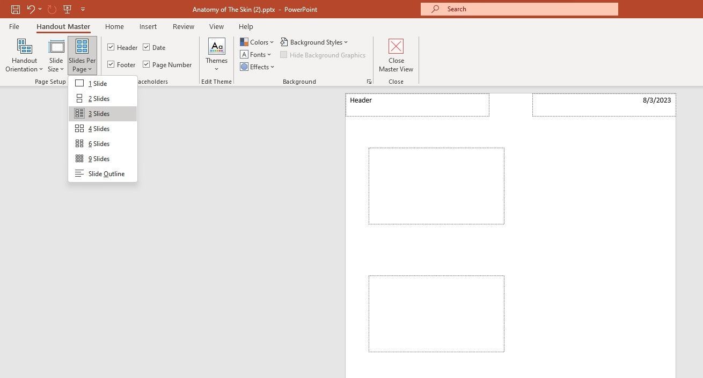Open the Insert tab
The width and height of the screenshot is (703, 378).
tap(148, 26)
